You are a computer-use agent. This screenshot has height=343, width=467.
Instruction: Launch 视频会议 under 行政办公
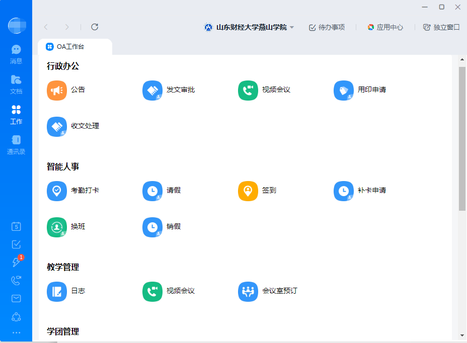click(x=248, y=91)
